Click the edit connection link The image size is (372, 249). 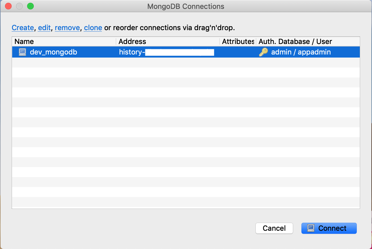pos(44,28)
